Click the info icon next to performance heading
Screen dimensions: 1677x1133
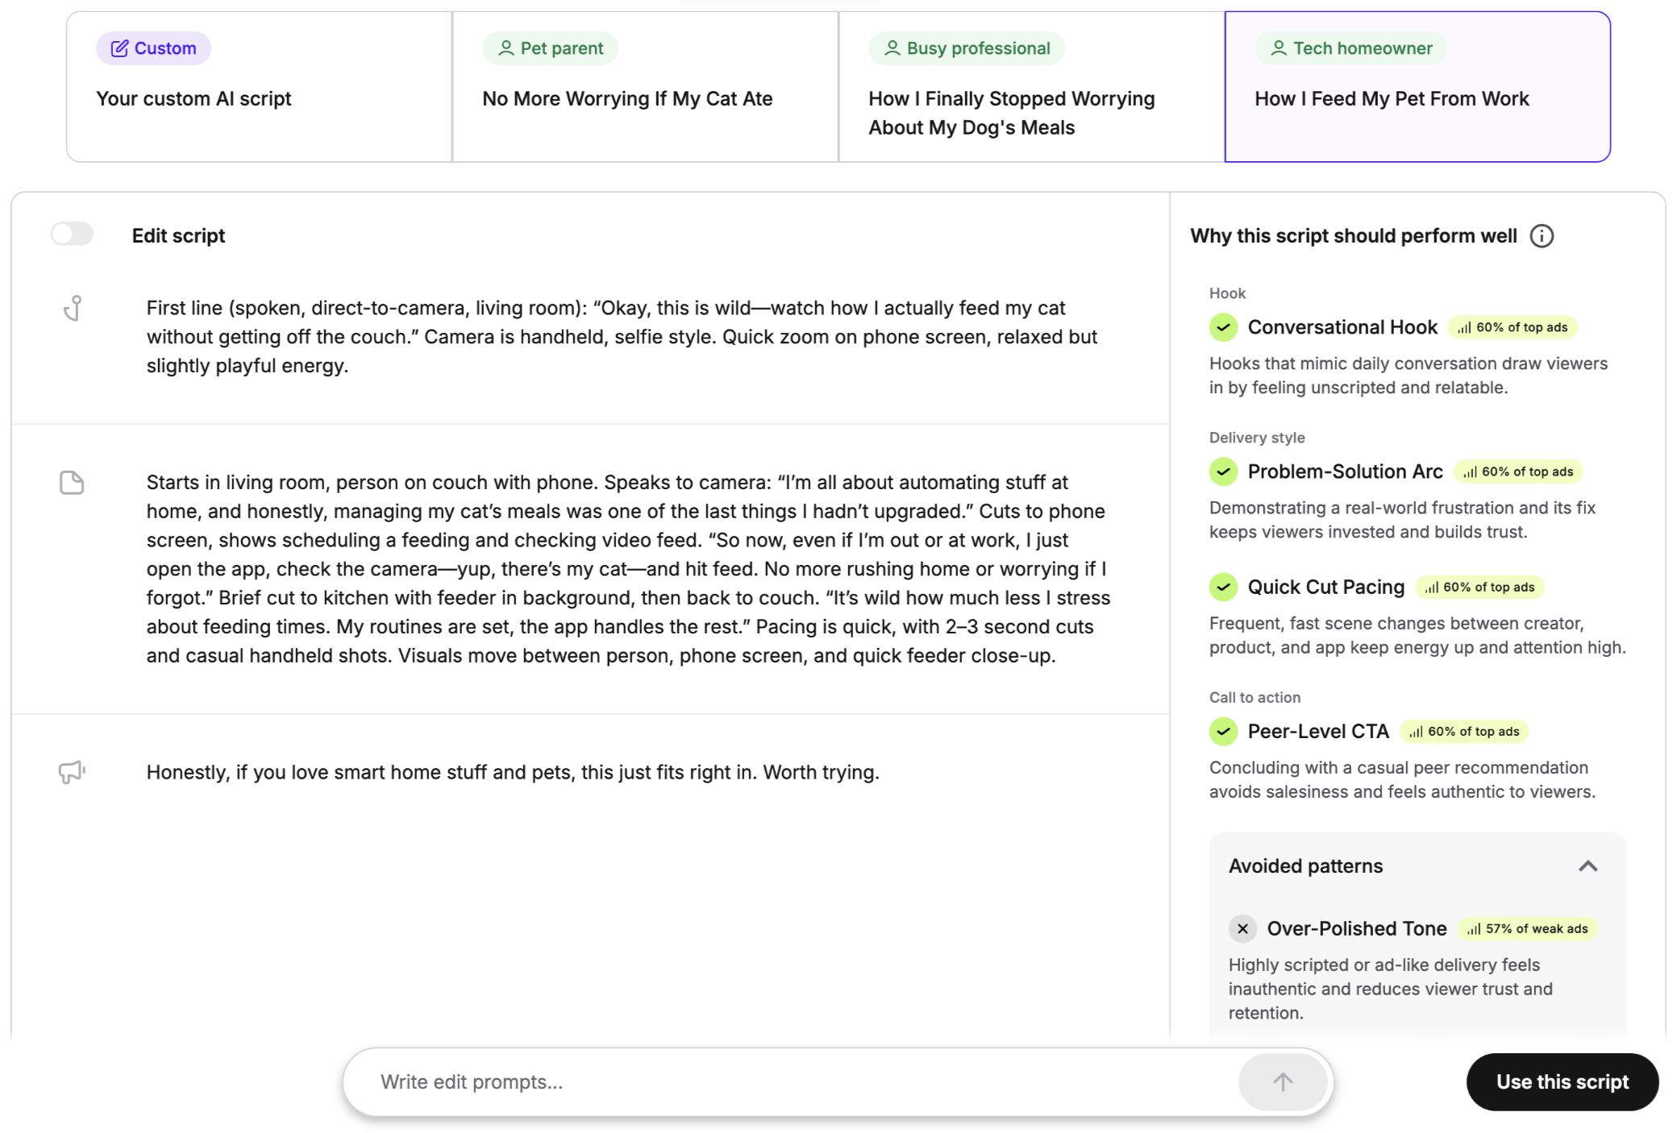tap(1542, 236)
